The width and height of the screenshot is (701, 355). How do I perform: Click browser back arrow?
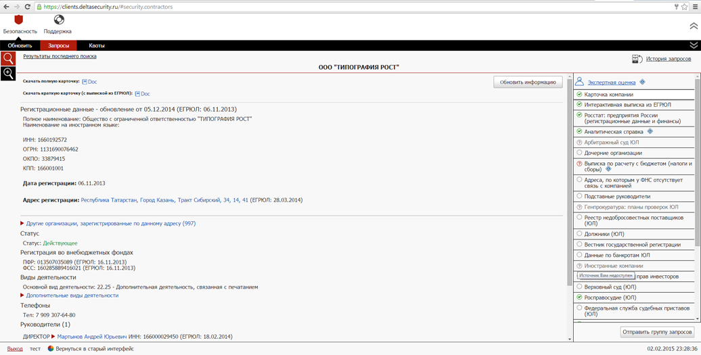[6, 7]
